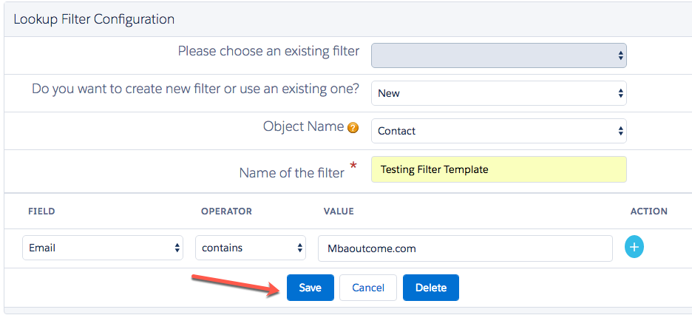Click the 'Please choose an existing filter' label
Image resolution: width=692 pixels, height=315 pixels.
(x=268, y=52)
